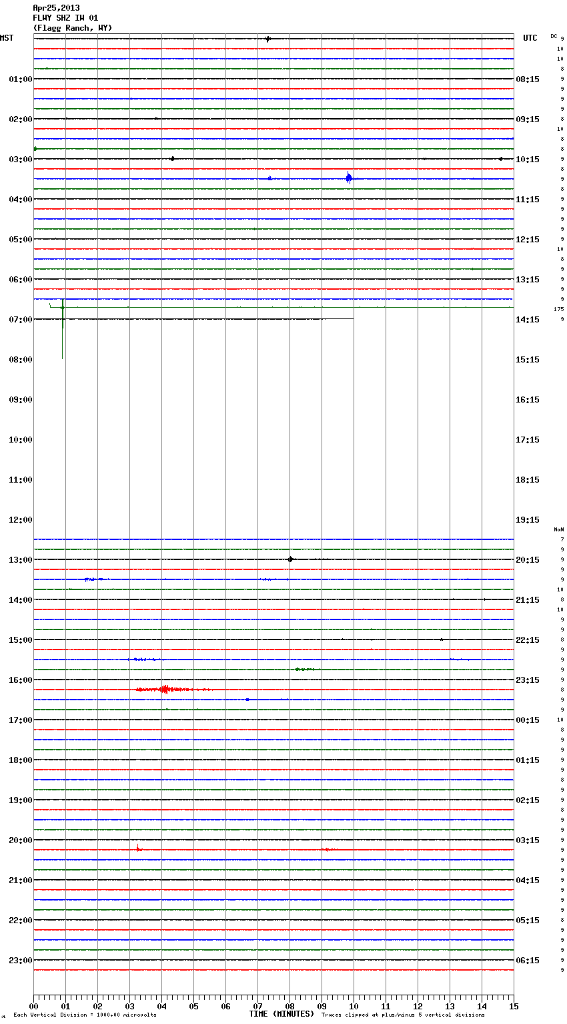This screenshot has width=567, height=1024.
Task: Click the 175 DC offset value
Action: pyautogui.click(x=559, y=309)
